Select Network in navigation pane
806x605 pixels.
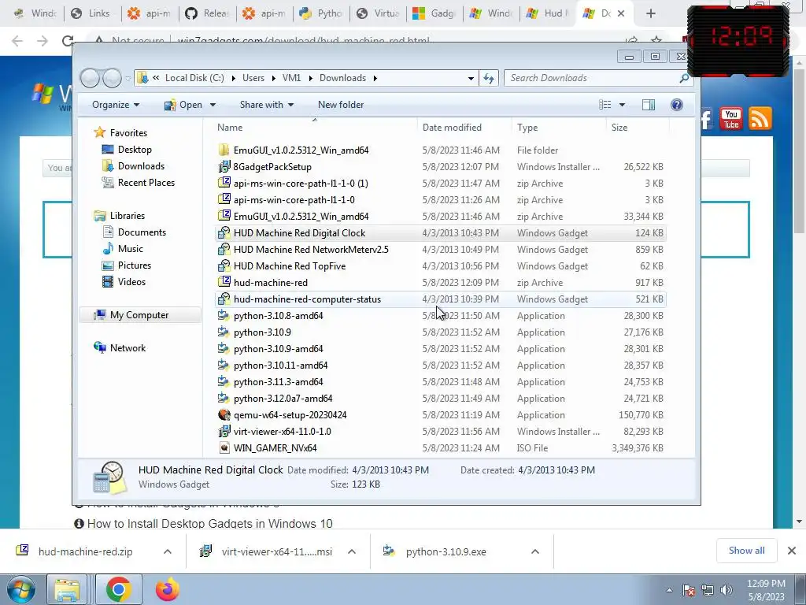(128, 348)
